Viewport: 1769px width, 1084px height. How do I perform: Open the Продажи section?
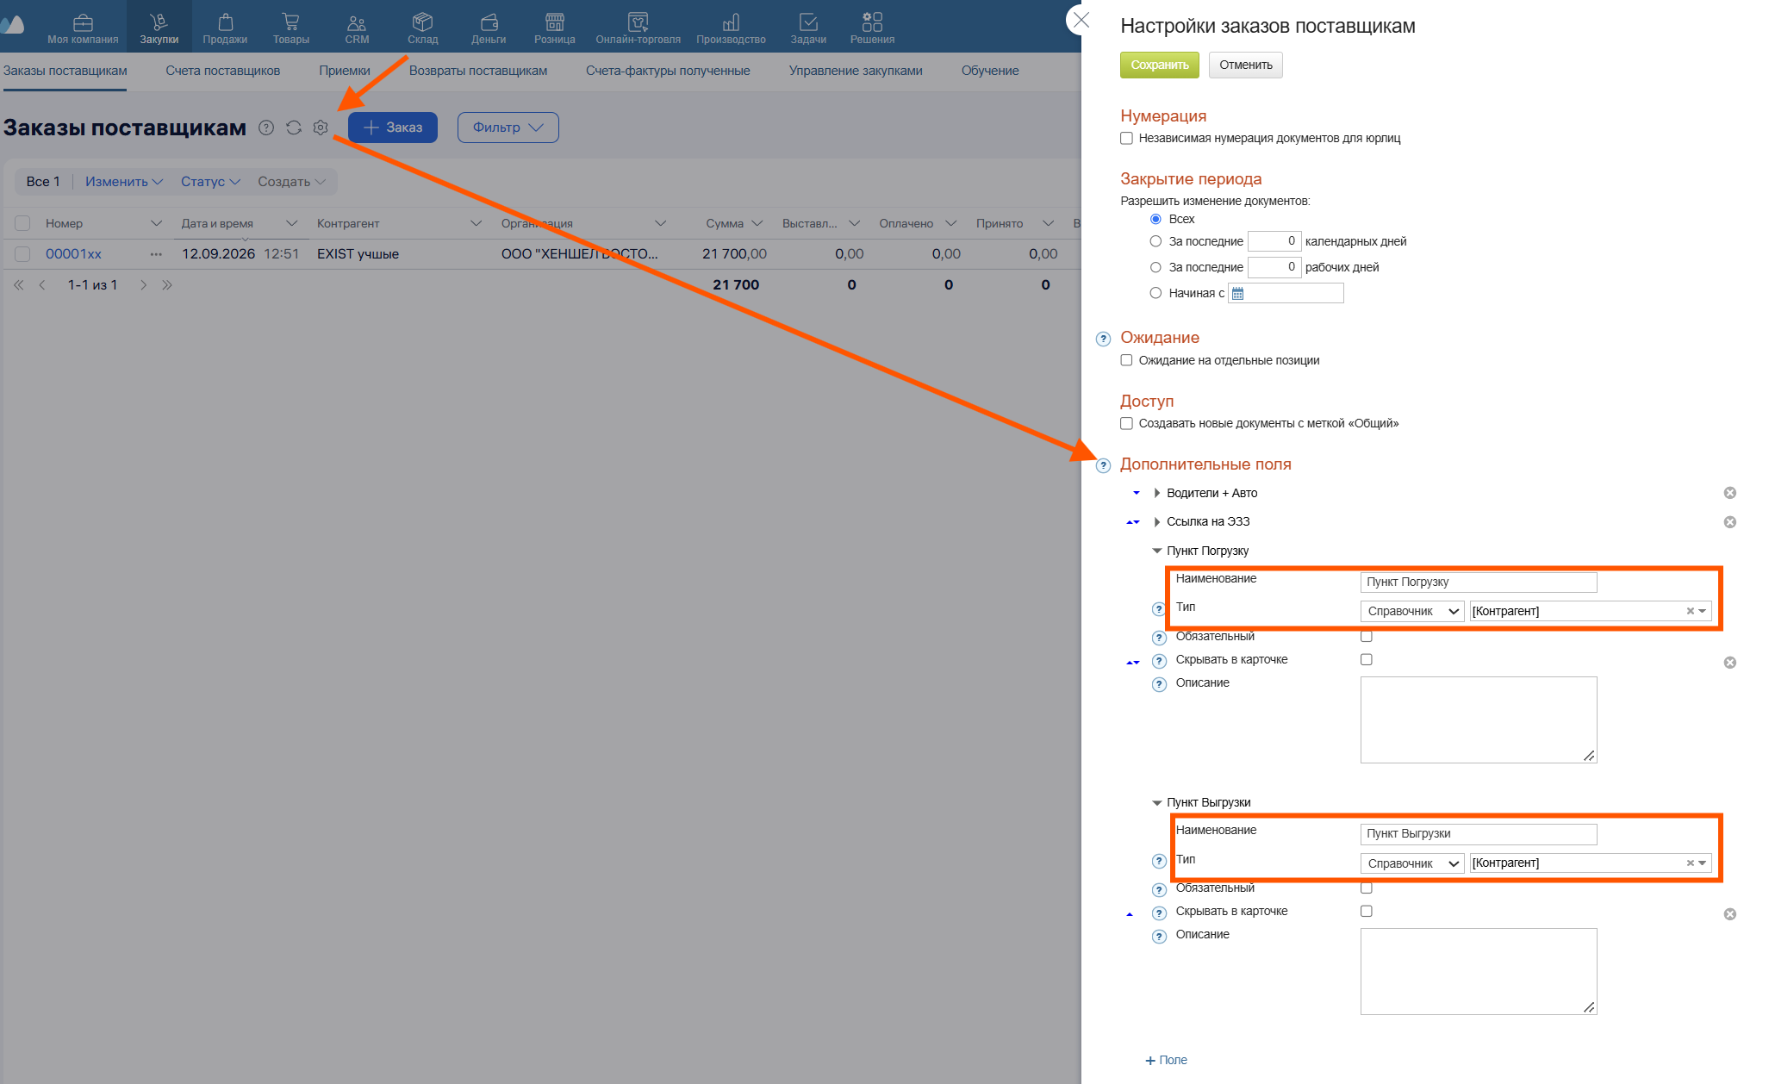(x=225, y=28)
